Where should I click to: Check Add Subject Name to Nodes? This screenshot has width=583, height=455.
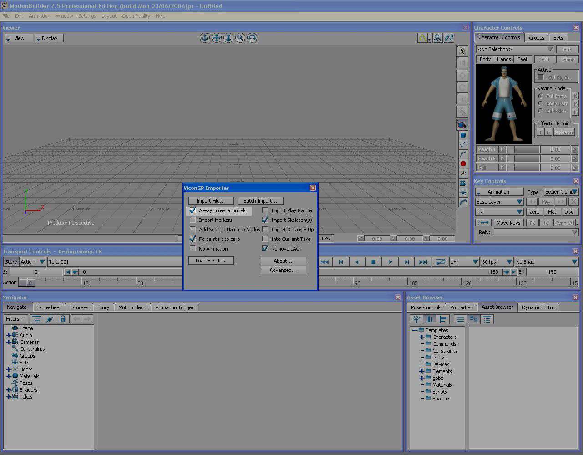193,230
